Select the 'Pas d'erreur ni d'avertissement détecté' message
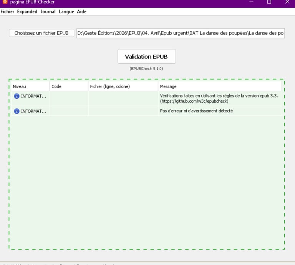Screen dimensions: 295x265 (196, 111)
